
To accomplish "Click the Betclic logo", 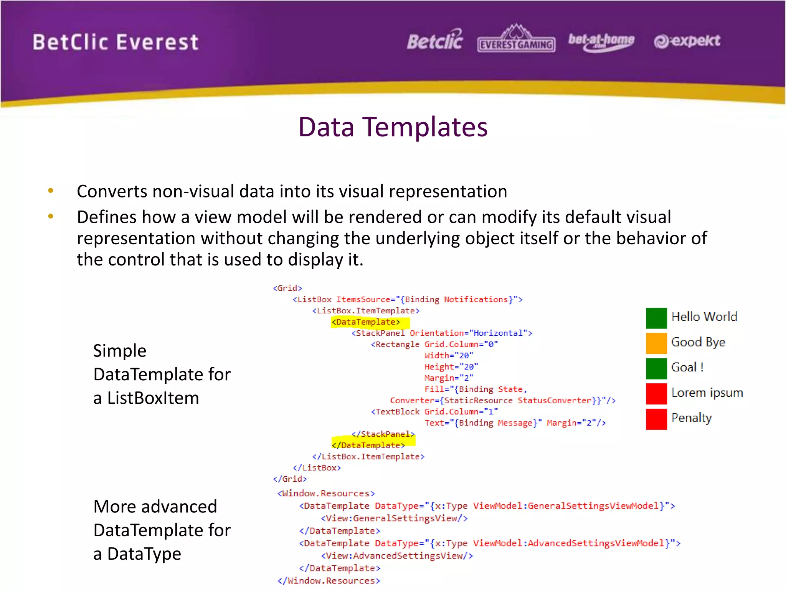I will pyautogui.click(x=435, y=40).
